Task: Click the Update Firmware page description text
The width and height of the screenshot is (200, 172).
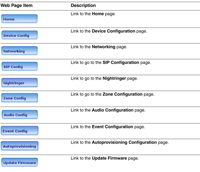Action: pyautogui.click(x=104, y=158)
